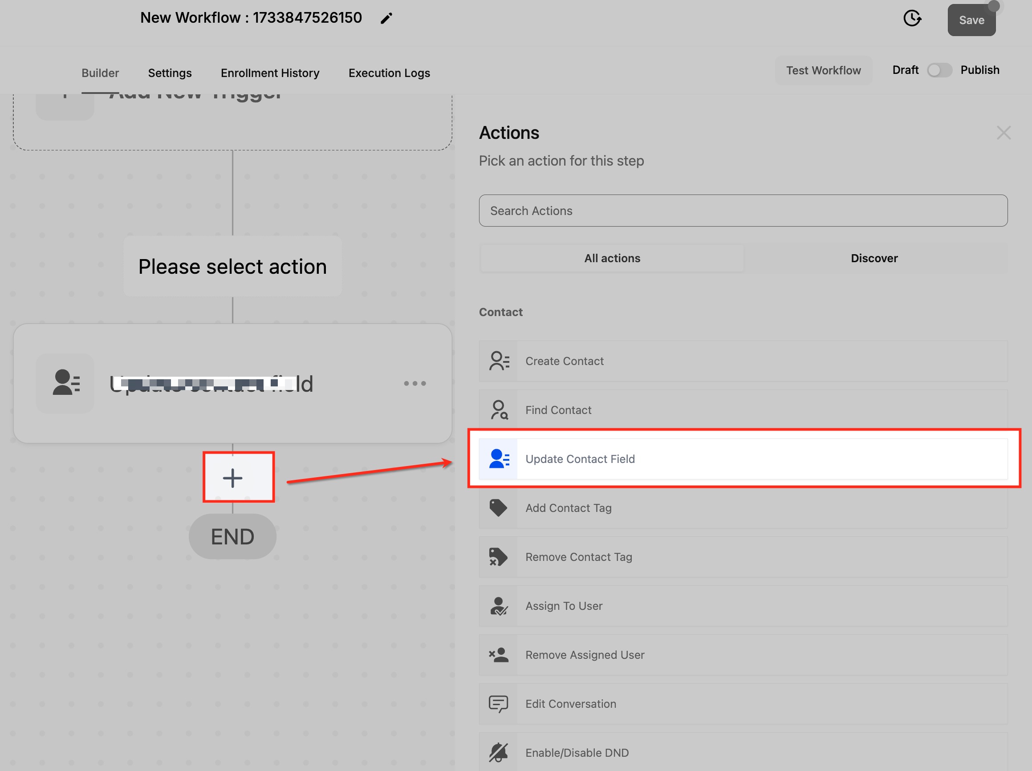Click the Save button

971,20
